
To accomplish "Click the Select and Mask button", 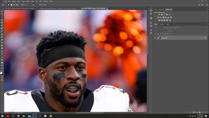I will [43, 5].
